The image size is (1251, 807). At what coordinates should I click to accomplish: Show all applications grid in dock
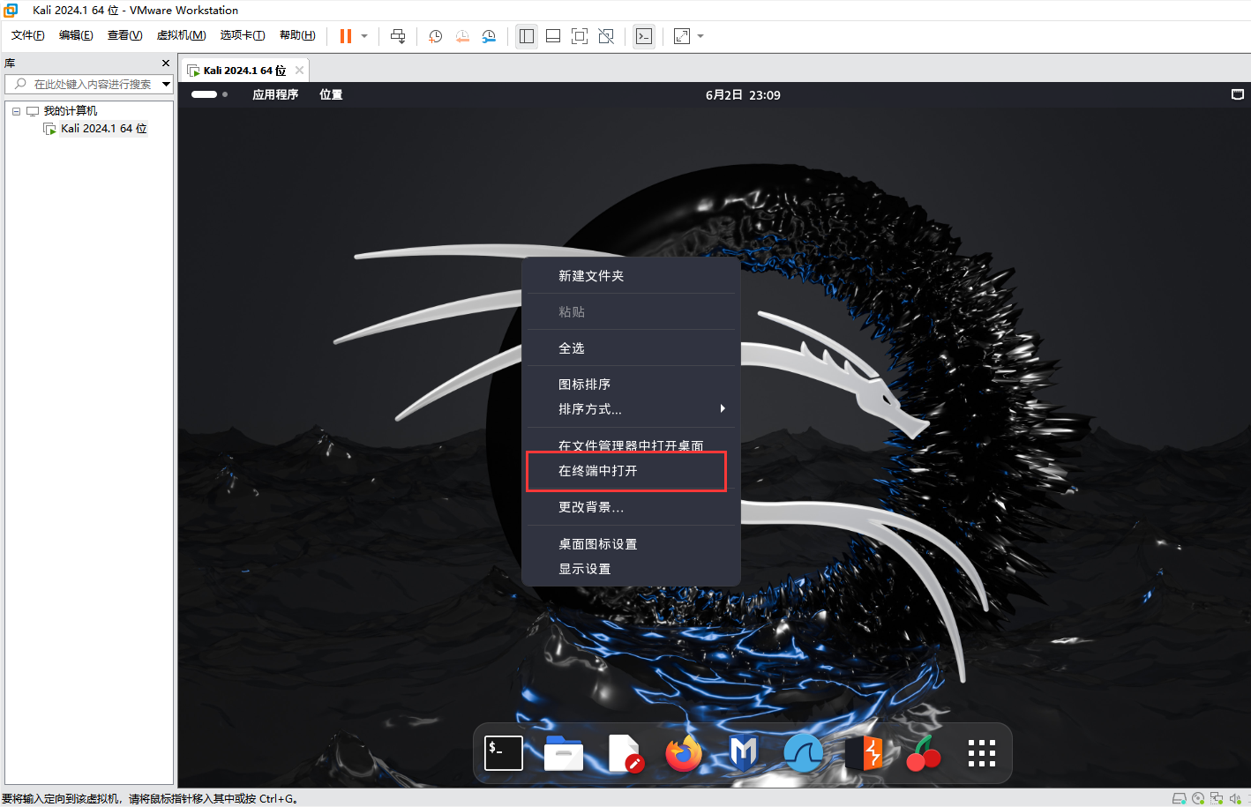click(x=981, y=753)
